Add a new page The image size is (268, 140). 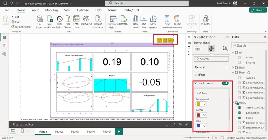[119, 132]
